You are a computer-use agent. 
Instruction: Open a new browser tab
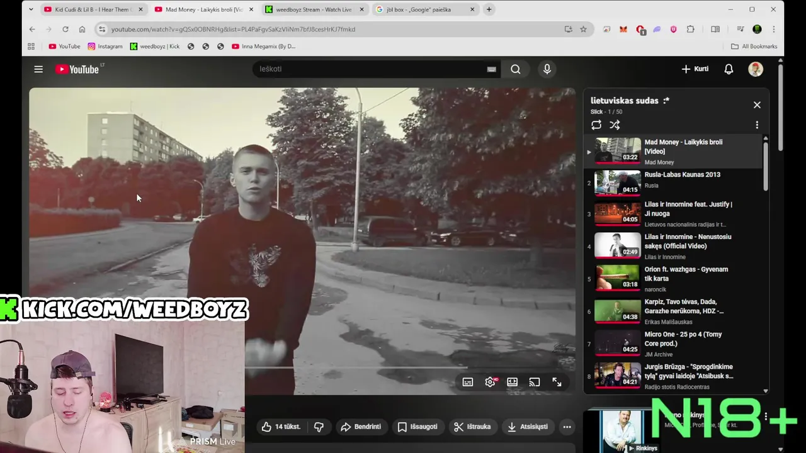pos(489,9)
